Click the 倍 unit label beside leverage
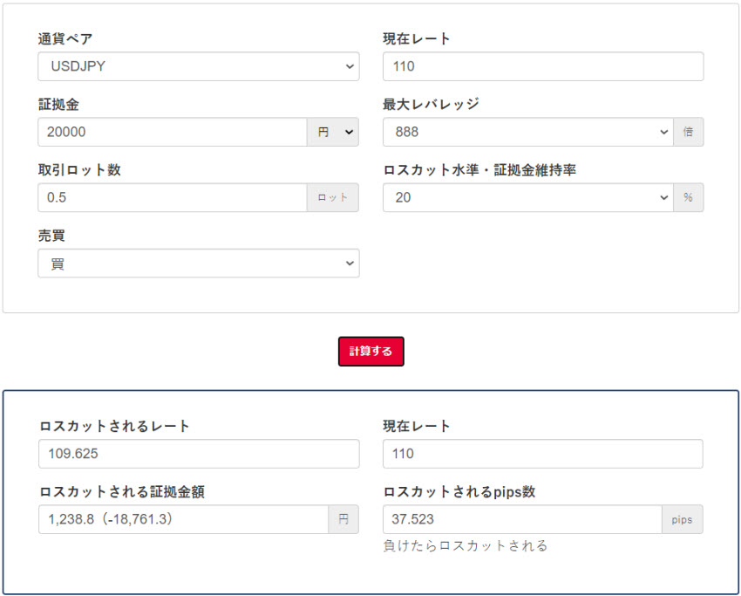The width and height of the screenshot is (741, 596). tap(688, 132)
